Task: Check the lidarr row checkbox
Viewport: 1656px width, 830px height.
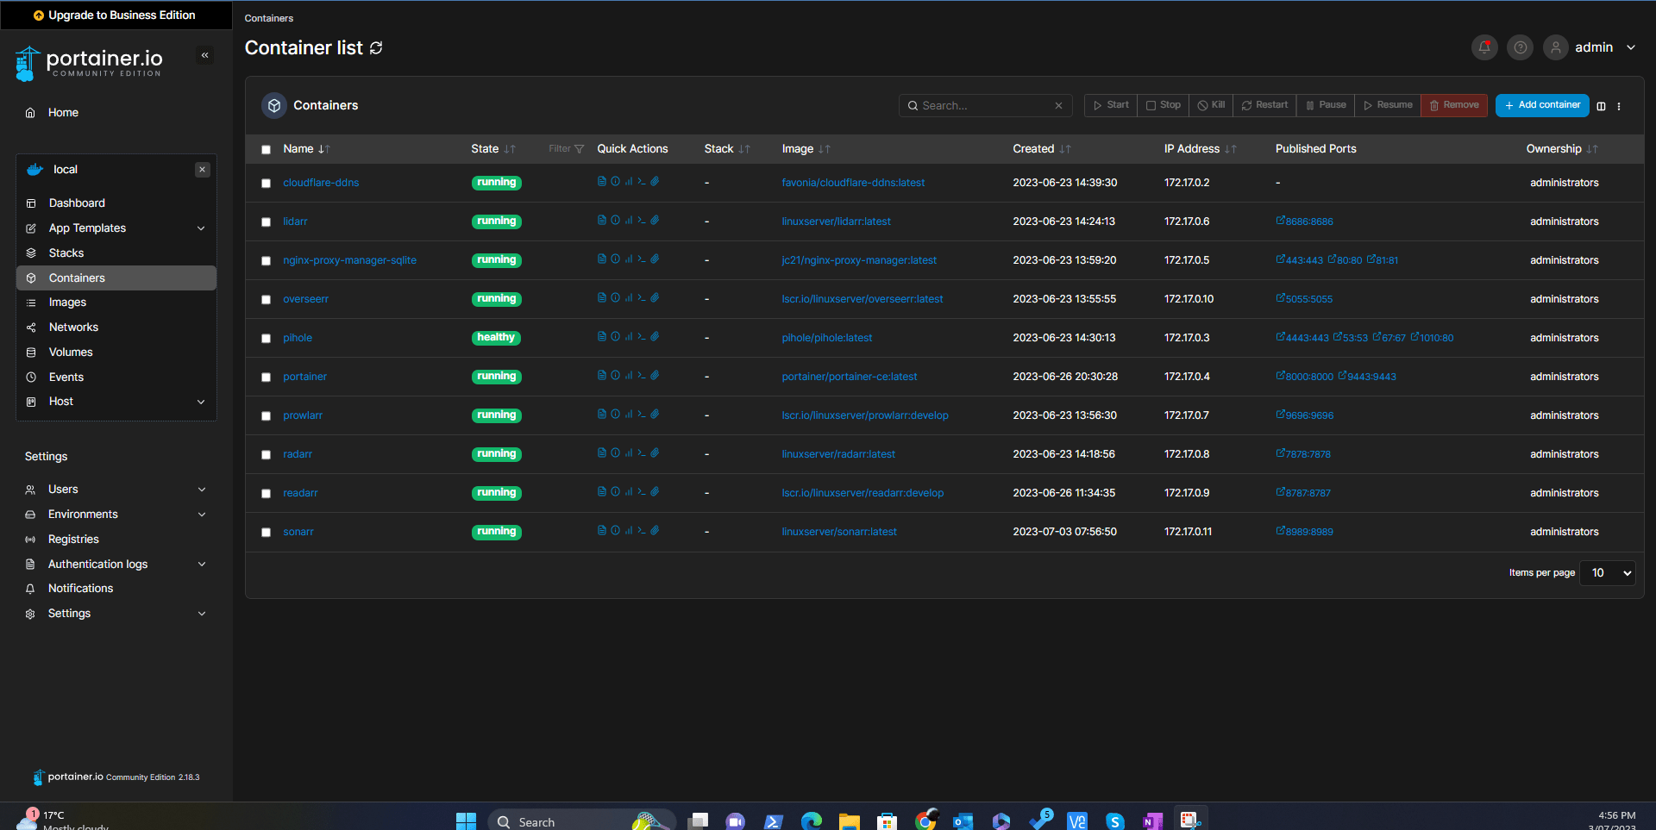Action: [266, 222]
